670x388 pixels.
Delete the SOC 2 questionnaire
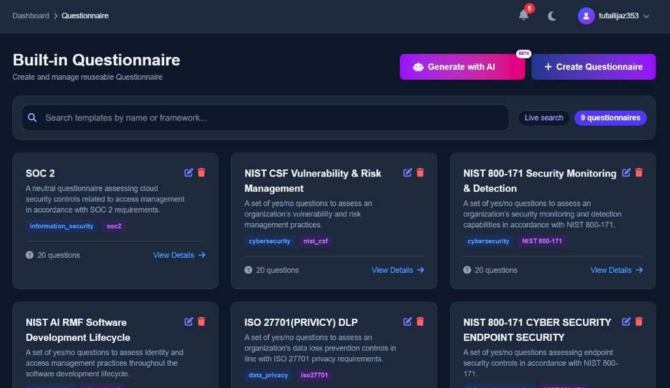pyautogui.click(x=202, y=172)
